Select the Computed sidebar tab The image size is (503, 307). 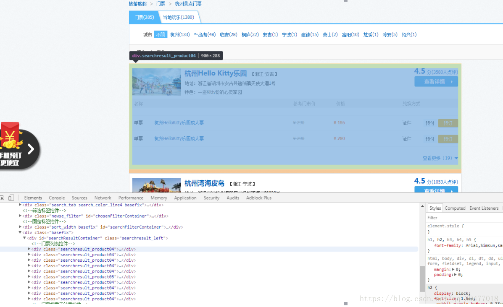click(x=455, y=208)
